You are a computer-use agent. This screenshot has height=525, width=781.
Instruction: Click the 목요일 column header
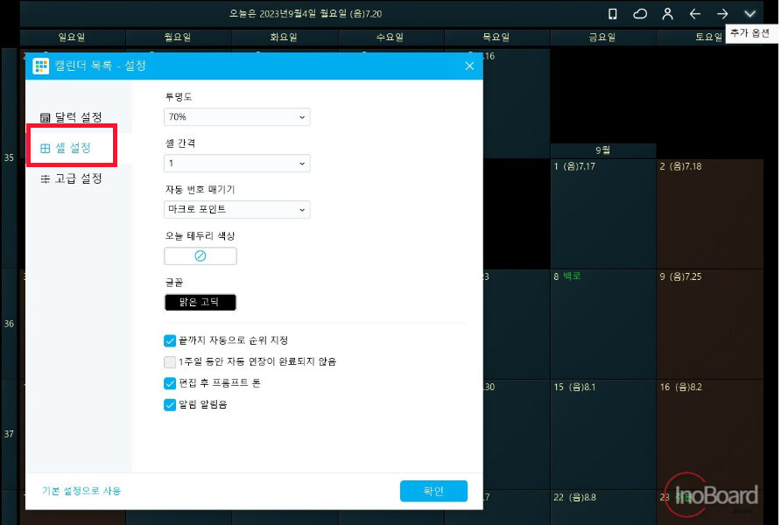(496, 37)
